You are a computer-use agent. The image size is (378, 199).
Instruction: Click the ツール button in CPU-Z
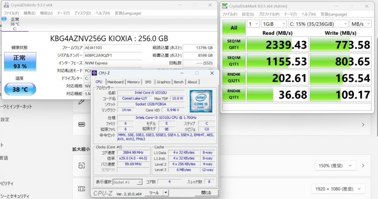pyautogui.click(x=154, y=193)
